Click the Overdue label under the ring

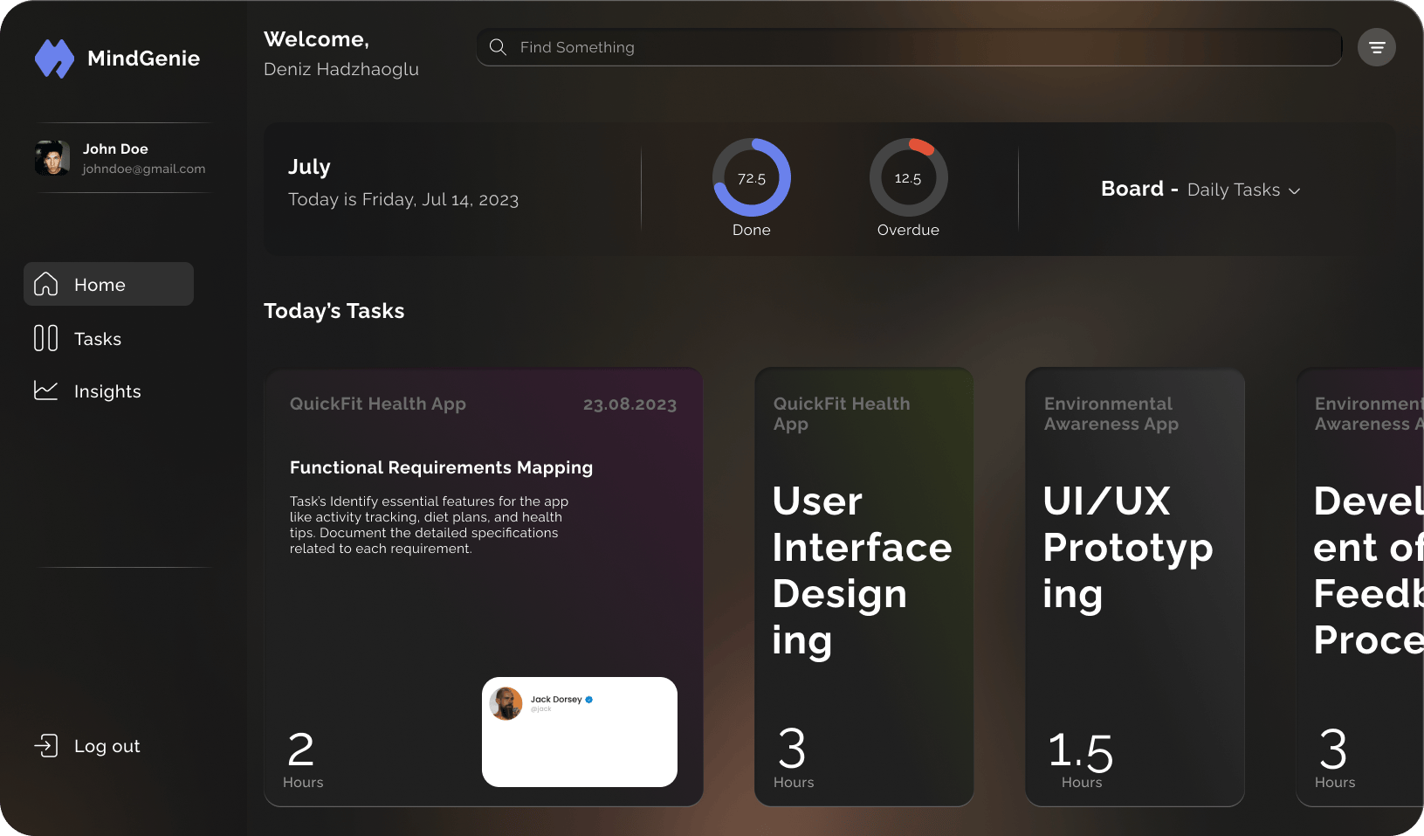[x=908, y=230]
